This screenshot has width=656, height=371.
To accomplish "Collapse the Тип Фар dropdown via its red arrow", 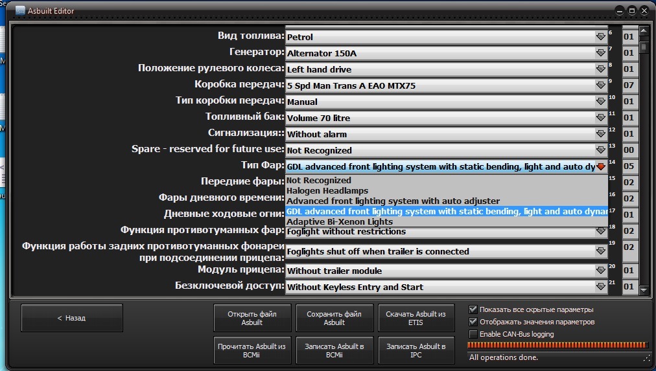I will (x=601, y=166).
